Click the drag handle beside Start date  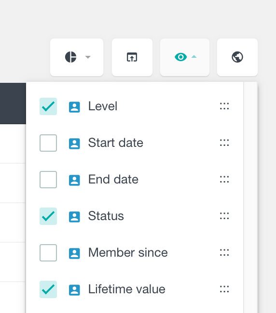click(x=224, y=143)
